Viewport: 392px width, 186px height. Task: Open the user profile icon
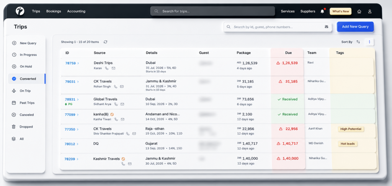pyautogui.click(x=370, y=11)
